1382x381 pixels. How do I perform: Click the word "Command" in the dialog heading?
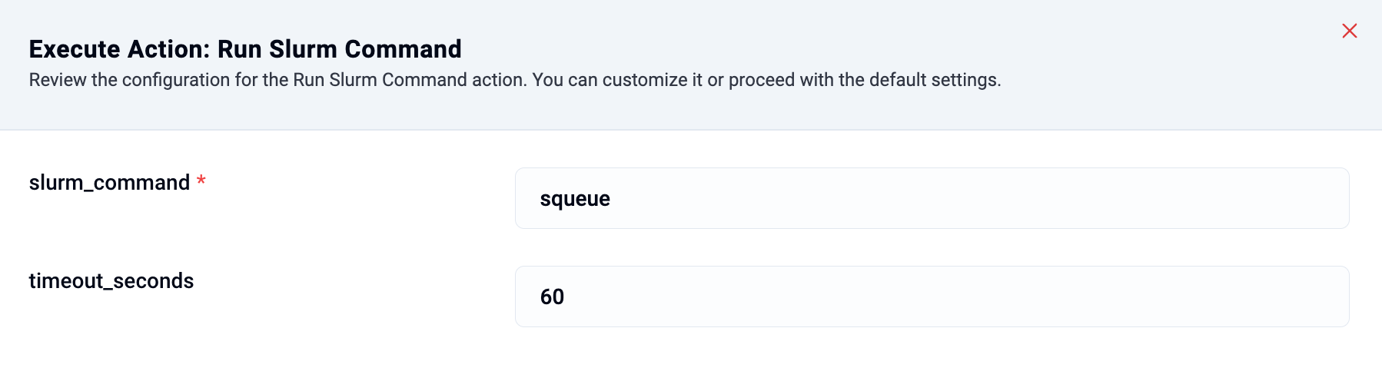click(x=403, y=49)
